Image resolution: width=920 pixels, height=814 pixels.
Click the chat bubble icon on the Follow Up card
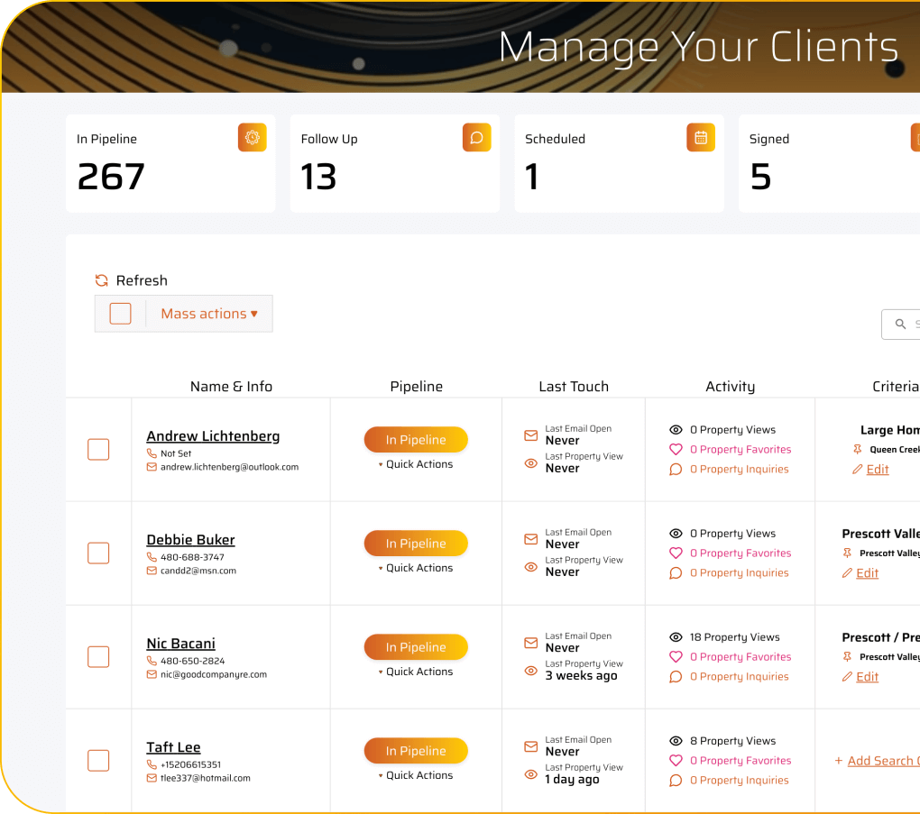[x=476, y=137]
